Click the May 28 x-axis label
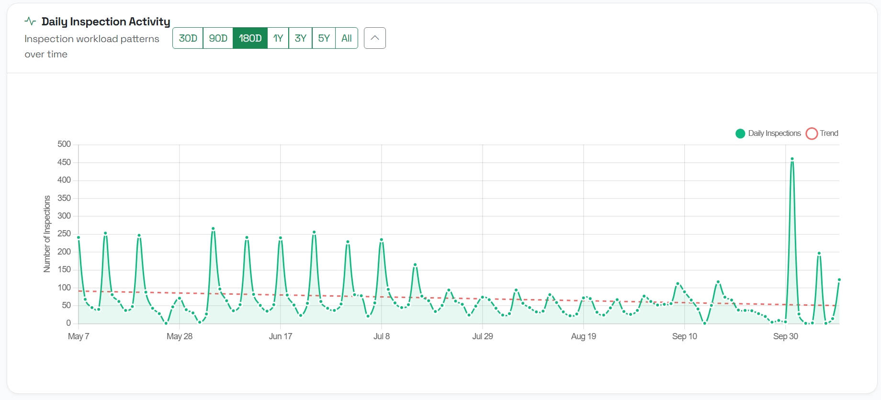Screen dimensions: 881x400 pyautogui.click(x=180, y=336)
